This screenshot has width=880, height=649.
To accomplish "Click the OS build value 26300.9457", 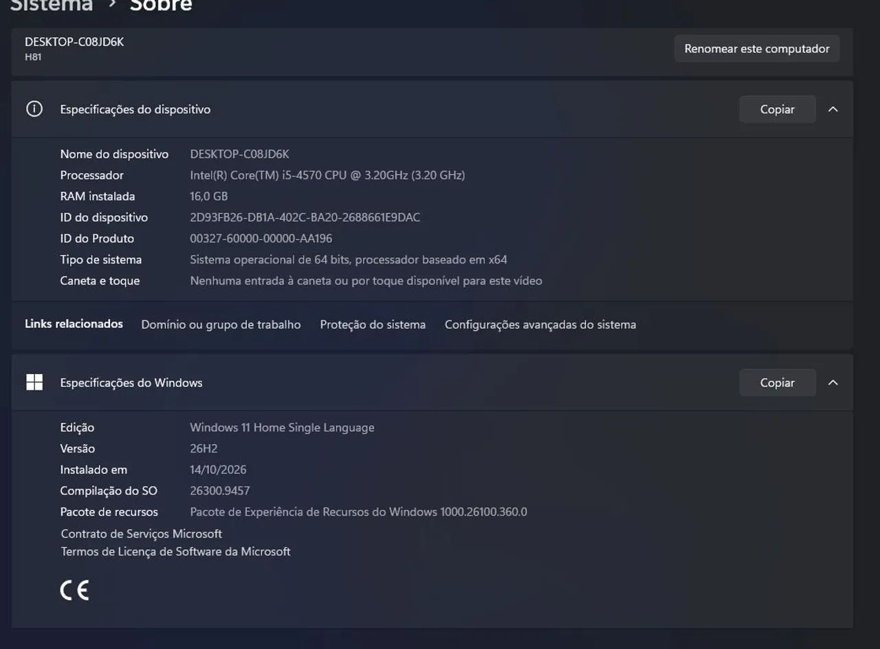I will point(220,491).
